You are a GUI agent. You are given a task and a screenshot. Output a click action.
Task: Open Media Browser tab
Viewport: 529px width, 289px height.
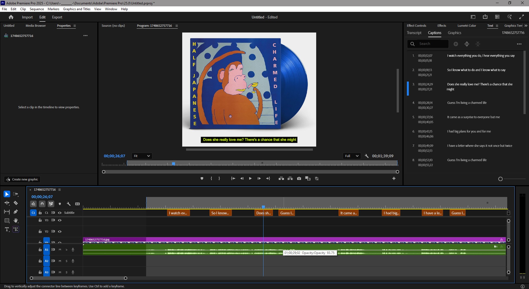click(36, 26)
